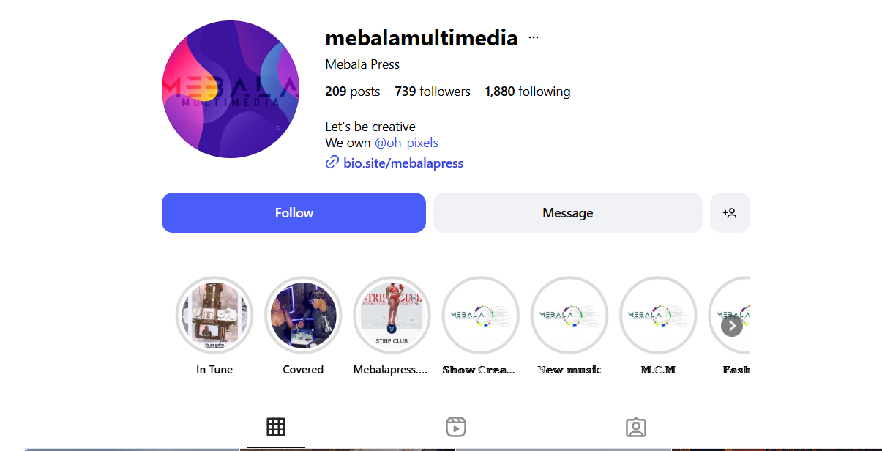Image resolution: width=882 pixels, height=451 pixels.
Task: Advance highlights with the right arrow
Action: [732, 326]
